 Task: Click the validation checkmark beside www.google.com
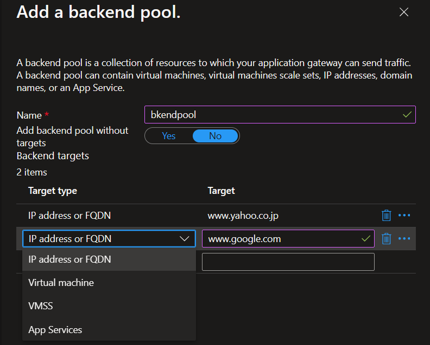click(365, 238)
